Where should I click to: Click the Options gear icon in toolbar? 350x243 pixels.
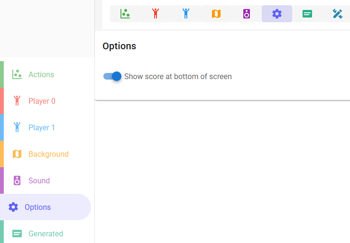[277, 14]
